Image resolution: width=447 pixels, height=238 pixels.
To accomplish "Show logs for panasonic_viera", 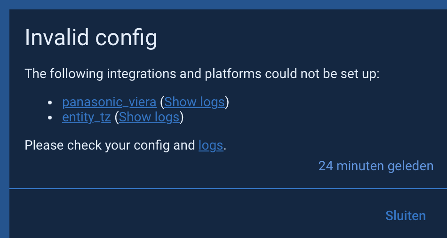I will pyautogui.click(x=194, y=102).
